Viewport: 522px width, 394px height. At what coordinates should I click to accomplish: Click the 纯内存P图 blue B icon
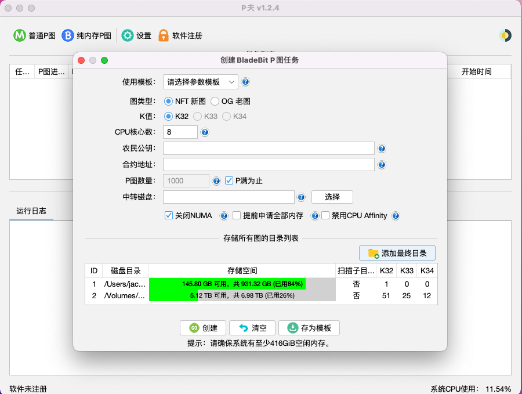point(68,35)
